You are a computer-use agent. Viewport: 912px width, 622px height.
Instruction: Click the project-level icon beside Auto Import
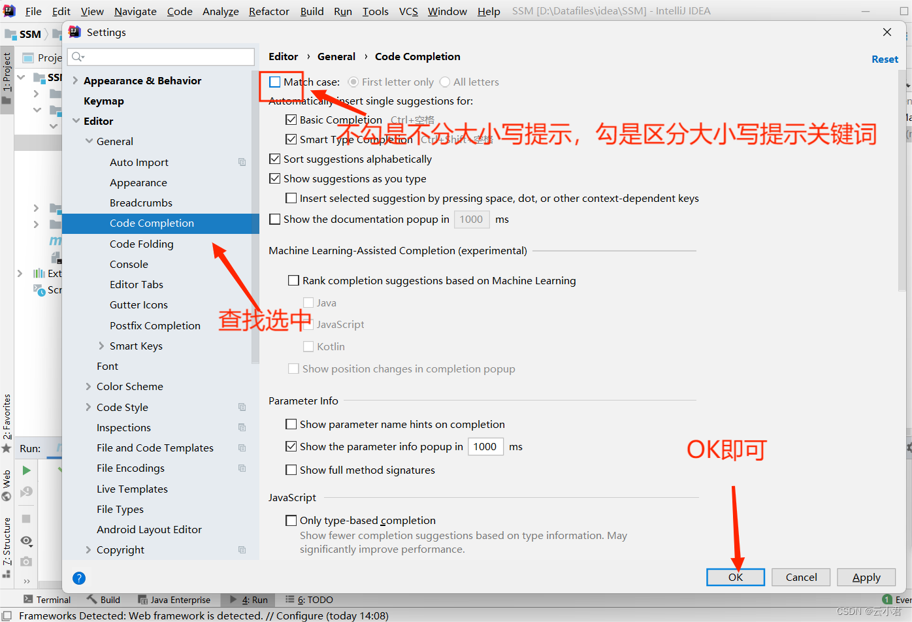242,162
